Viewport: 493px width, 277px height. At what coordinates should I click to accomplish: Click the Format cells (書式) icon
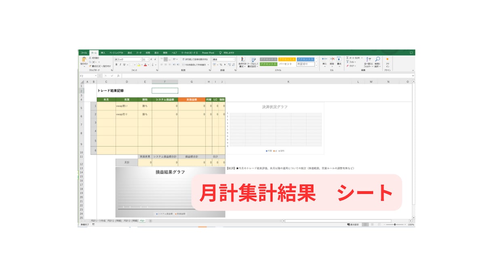click(x=339, y=59)
